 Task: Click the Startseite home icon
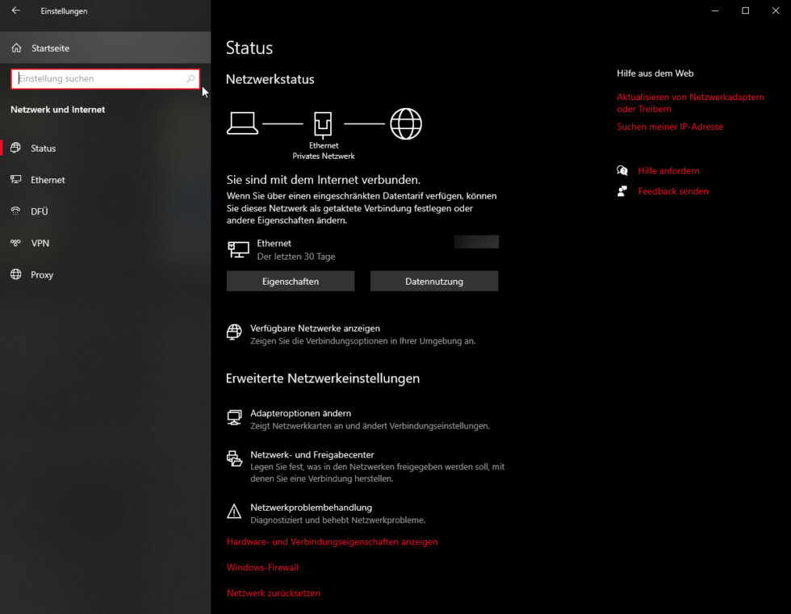[16, 48]
